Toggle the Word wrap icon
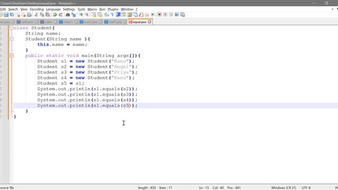Screen dimensions: 338x190 pos(107,15)
